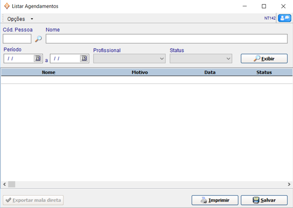
Task: Click the Exibir button
Action: [x=264, y=58]
